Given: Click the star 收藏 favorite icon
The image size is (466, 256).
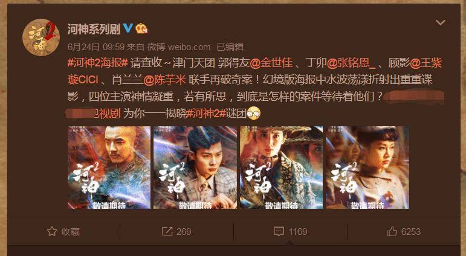Looking at the screenshot, I should [52, 231].
